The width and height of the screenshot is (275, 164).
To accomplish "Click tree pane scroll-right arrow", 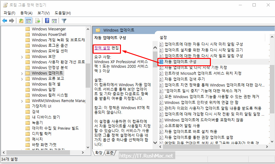I will click(x=83, y=153).
